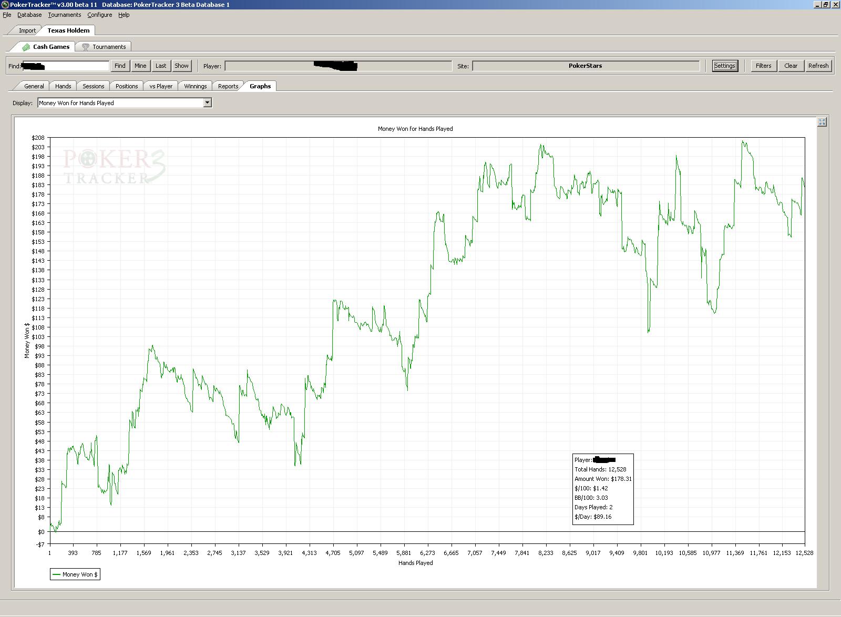Click the Filters button
Image resolution: width=841 pixels, height=617 pixels.
tap(763, 66)
